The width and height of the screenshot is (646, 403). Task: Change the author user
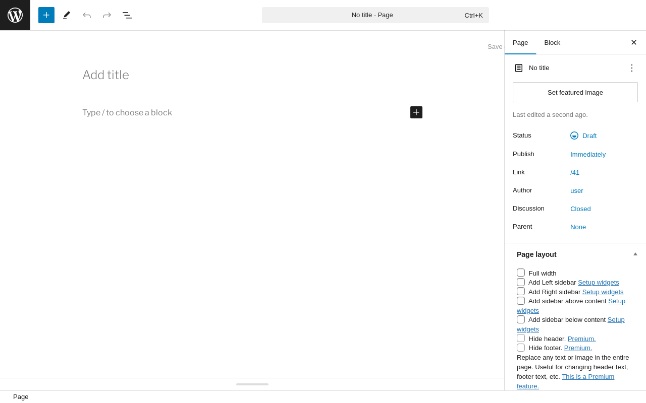point(577,191)
